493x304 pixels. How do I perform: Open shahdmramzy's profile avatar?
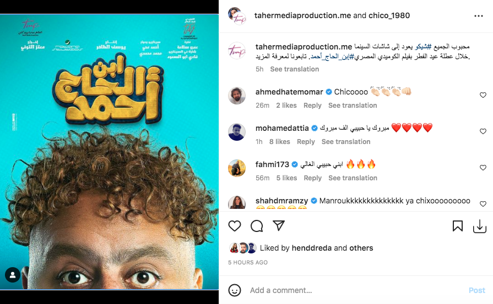(237, 202)
